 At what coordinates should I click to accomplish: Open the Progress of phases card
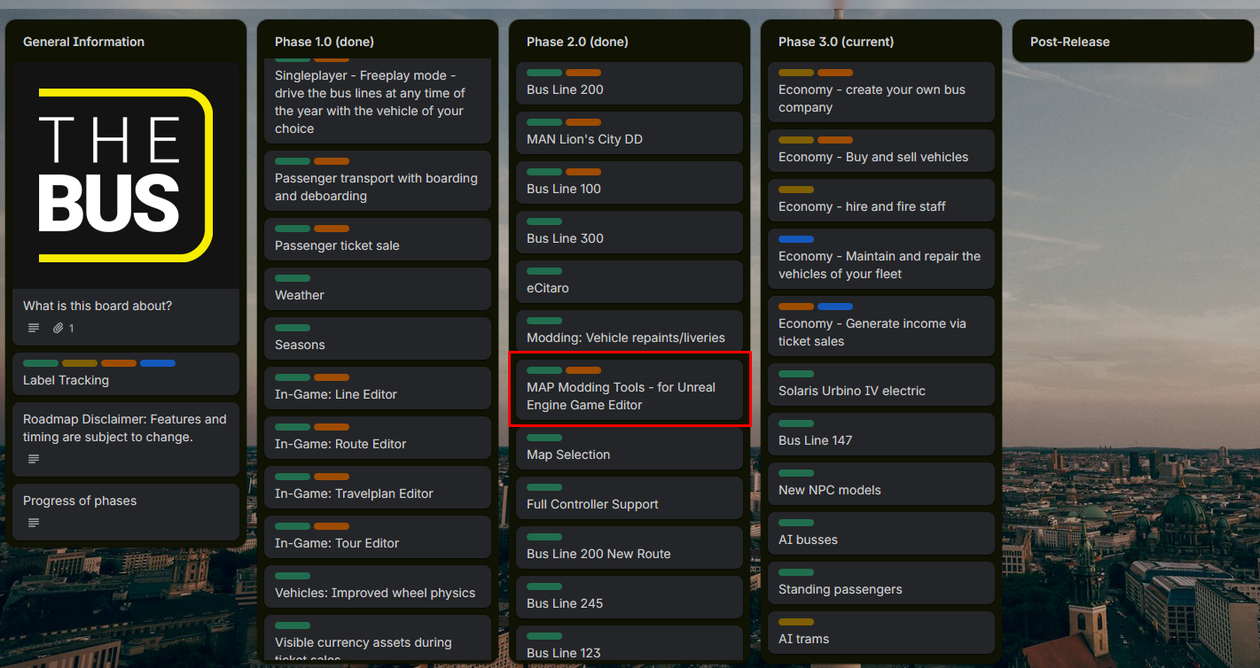[x=126, y=512]
